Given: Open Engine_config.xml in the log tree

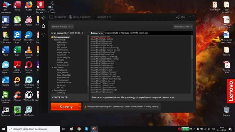Looking at the screenshot, I should coord(63,53).
